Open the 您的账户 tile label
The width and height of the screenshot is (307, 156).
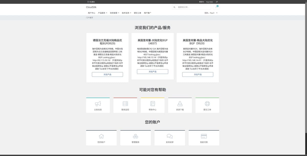(x=101, y=142)
